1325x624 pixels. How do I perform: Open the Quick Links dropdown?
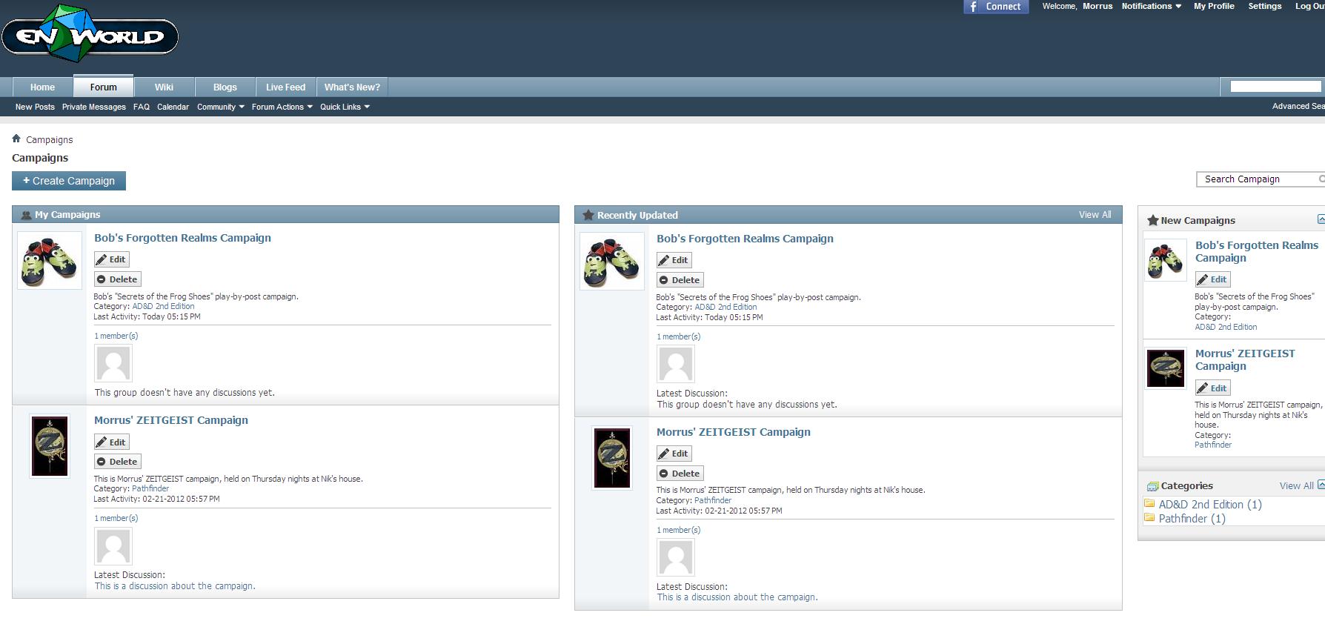pos(345,107)
